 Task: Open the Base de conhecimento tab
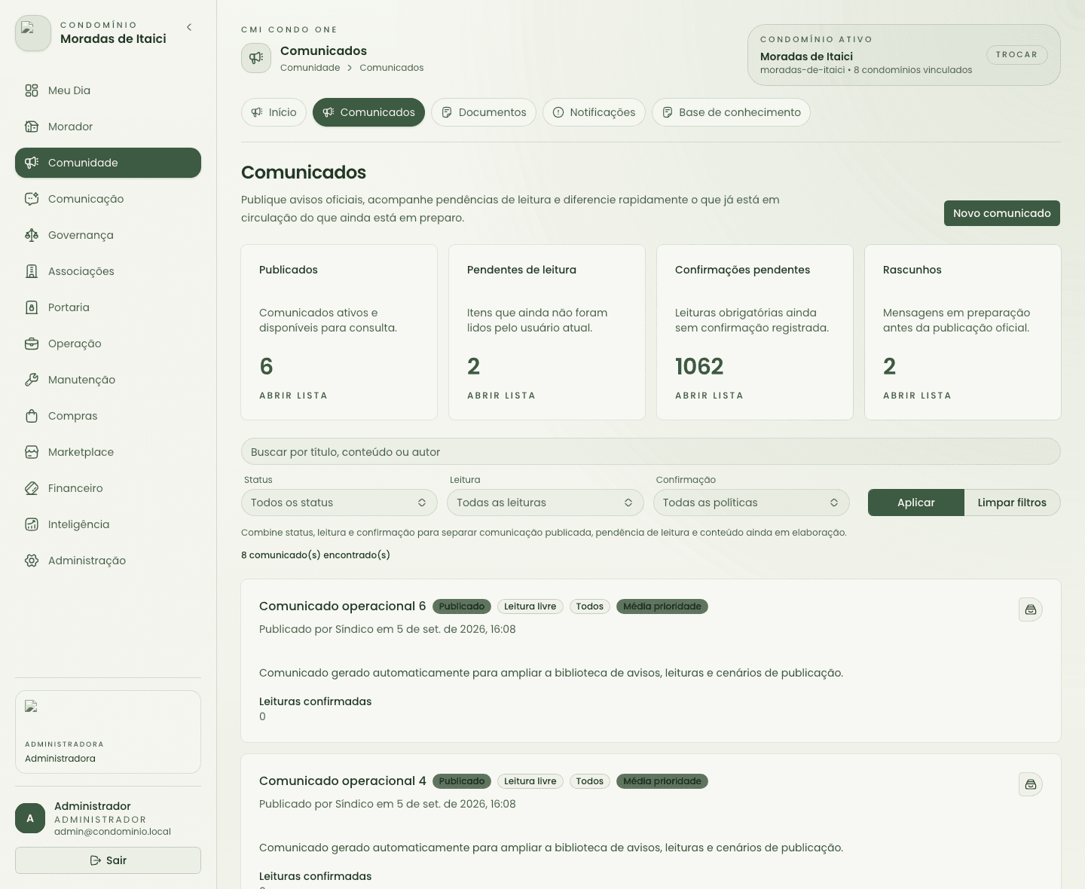[x=731, y=112]
